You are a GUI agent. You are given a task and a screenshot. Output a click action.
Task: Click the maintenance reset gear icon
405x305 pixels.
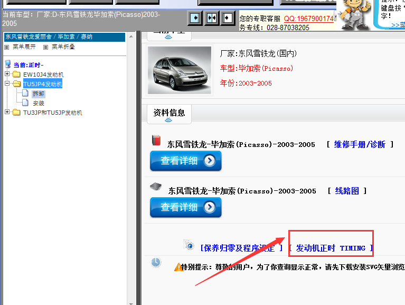189,245
